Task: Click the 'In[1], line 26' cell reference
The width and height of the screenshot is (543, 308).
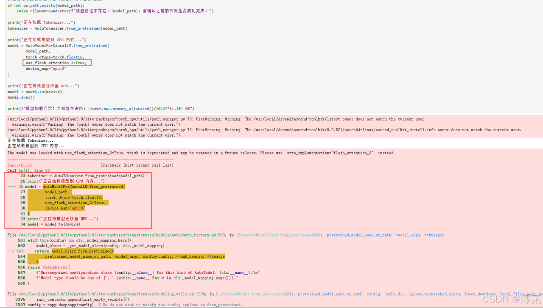Action: [34, 170]
